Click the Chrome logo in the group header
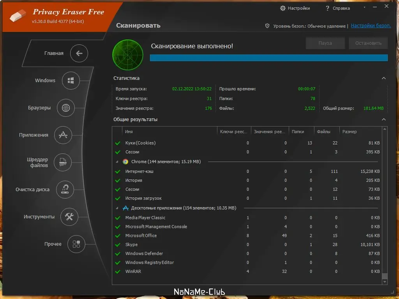The width and height of the screenshot is (399, 299). coord(125,162)
